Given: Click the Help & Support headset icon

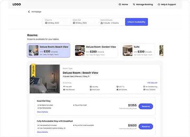Looking at the screenshot, I should point(159,5).
